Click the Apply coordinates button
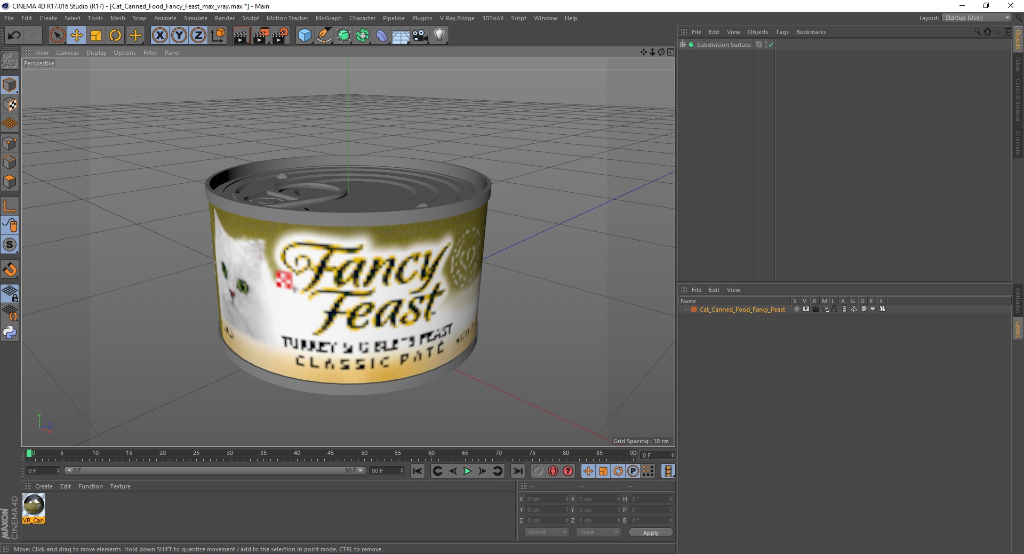This screenshot has width=1024, height=554. point(651,533)
